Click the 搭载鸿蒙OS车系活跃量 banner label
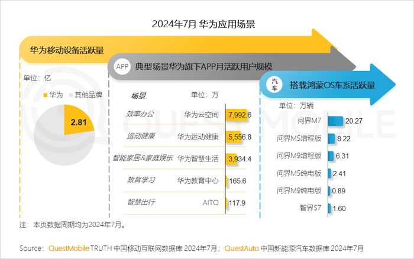 coord(332,85)
